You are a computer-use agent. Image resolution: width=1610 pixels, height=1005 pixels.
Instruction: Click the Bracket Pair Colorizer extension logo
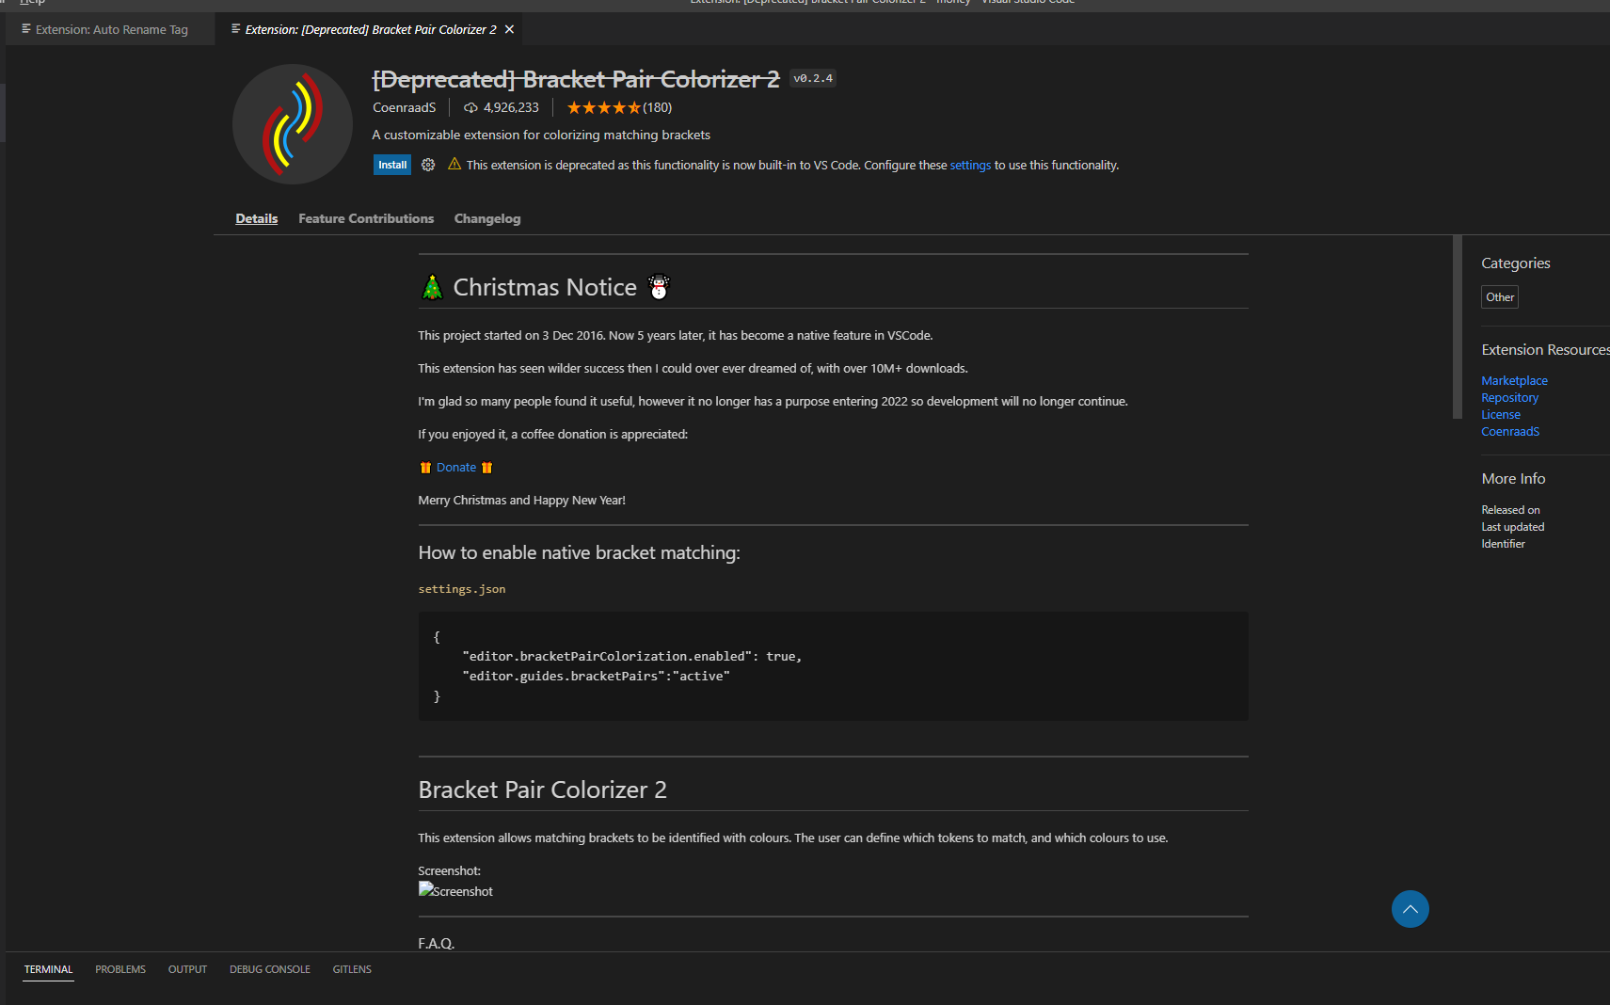click(293, 124)
